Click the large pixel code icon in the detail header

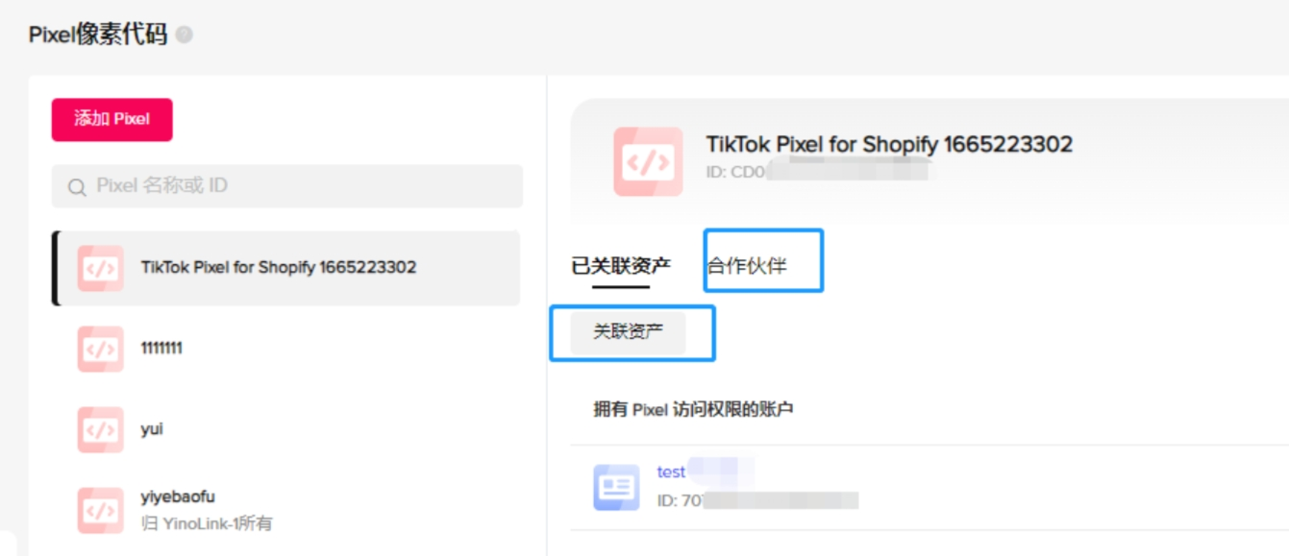649,161
